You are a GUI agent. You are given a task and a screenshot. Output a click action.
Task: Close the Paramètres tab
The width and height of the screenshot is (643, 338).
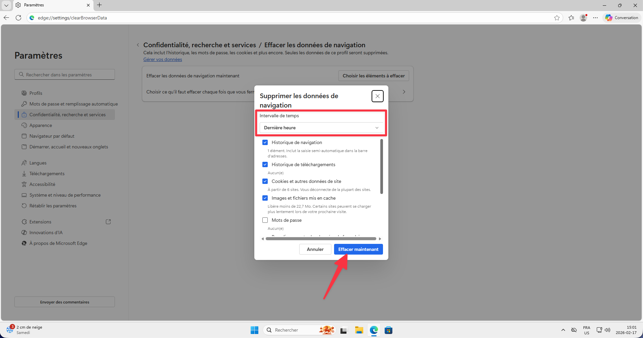coord(88,5)
